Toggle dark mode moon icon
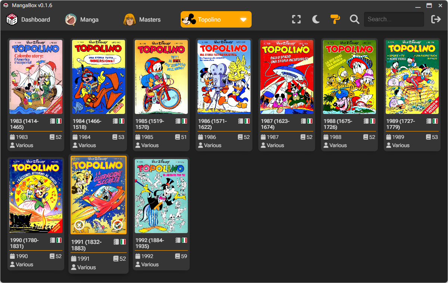The width and height of the screenshot is (448, 283). [316, 19]
